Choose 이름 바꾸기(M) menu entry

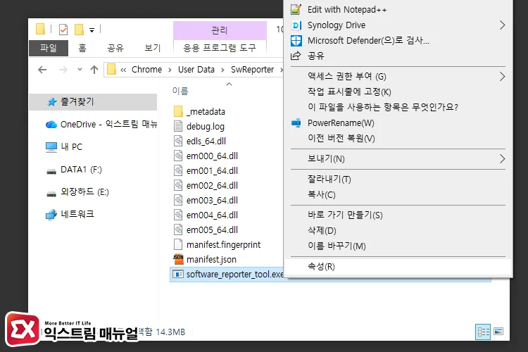[x=398, y=246]
